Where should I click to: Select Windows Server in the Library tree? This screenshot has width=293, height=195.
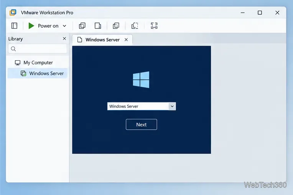(x=37, y=73)
